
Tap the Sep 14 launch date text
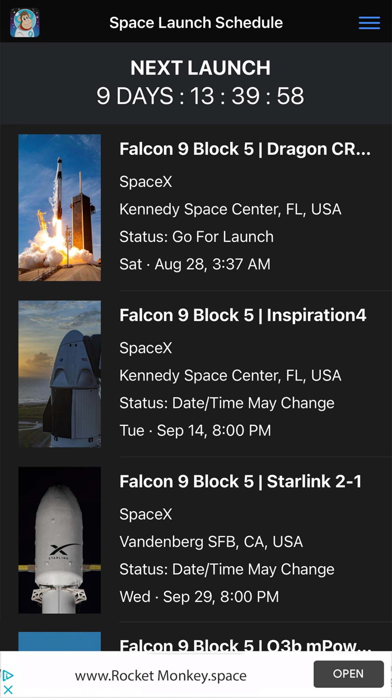[194, 430]
